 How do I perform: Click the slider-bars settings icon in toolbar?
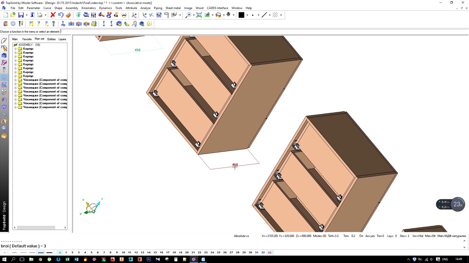click(159, 15)
